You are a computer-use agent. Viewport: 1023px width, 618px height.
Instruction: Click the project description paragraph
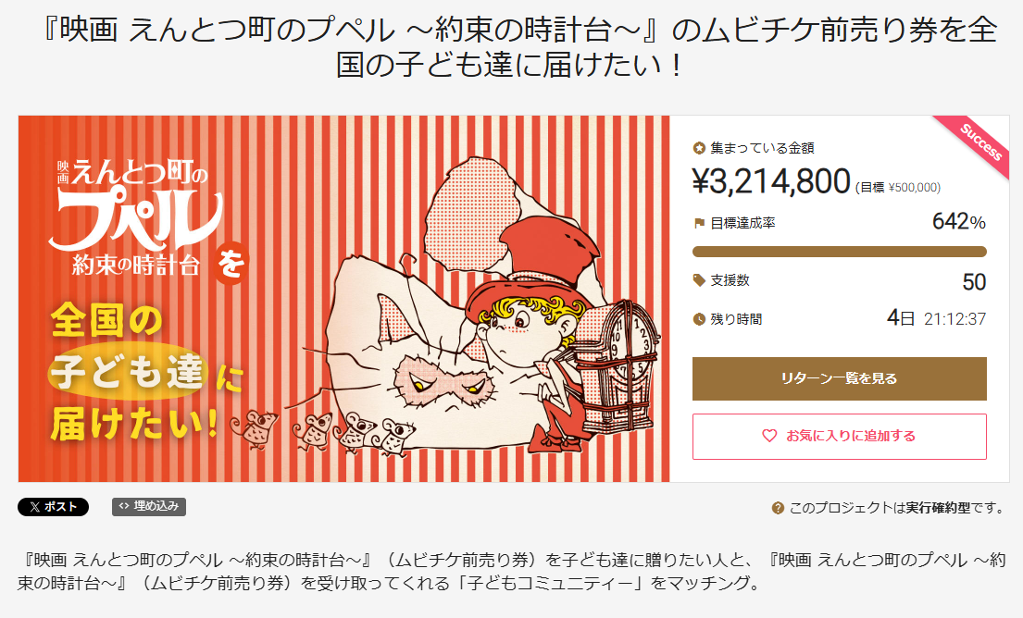click(511, 573)
